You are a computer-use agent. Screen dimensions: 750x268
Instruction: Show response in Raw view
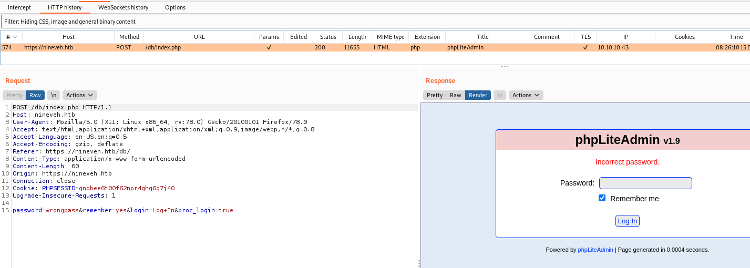(455, 95)
